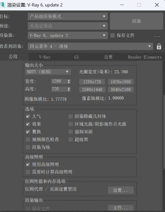Viewport: 165px width, 212px height.
Task: Open the HDTV (视频) output size dropdown
Action: coord(48,72)
